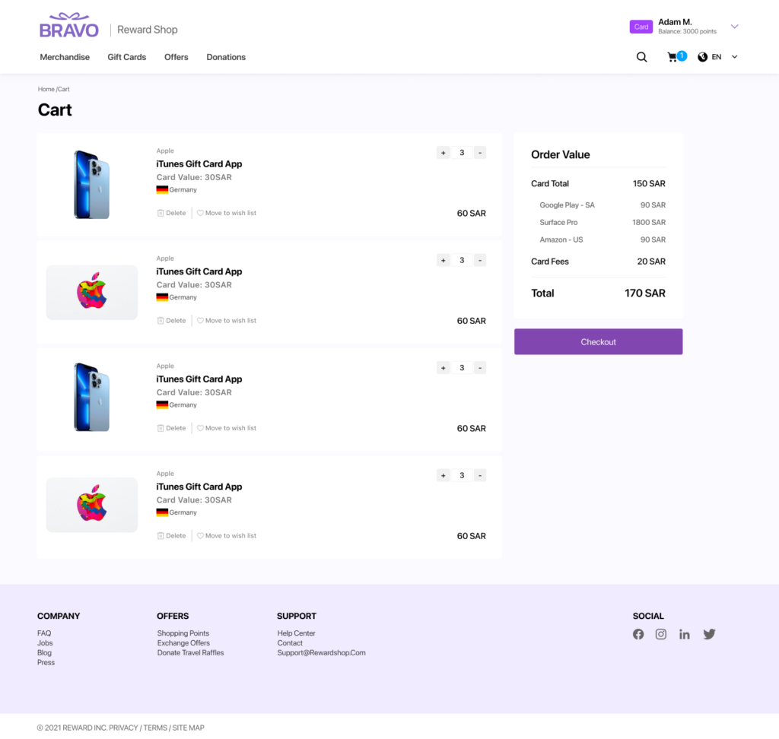
Task: Open the Help Center link
Action: (x=296, y=633)
